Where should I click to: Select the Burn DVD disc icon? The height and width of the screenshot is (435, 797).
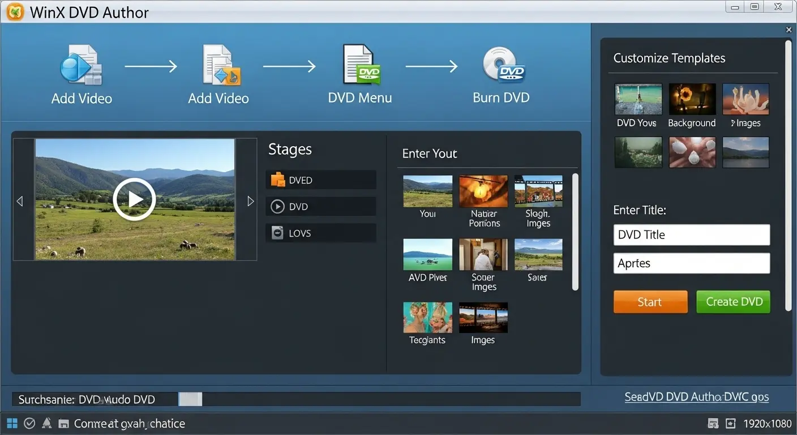point(503,65)
